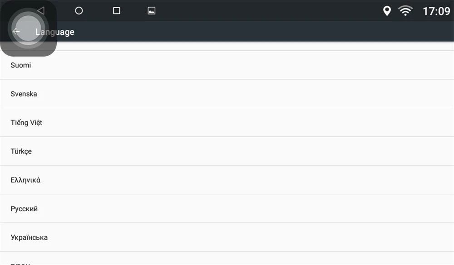Open recent apps with the square icon
This screenshot has height=265, width=454.
tap(116, 11)
